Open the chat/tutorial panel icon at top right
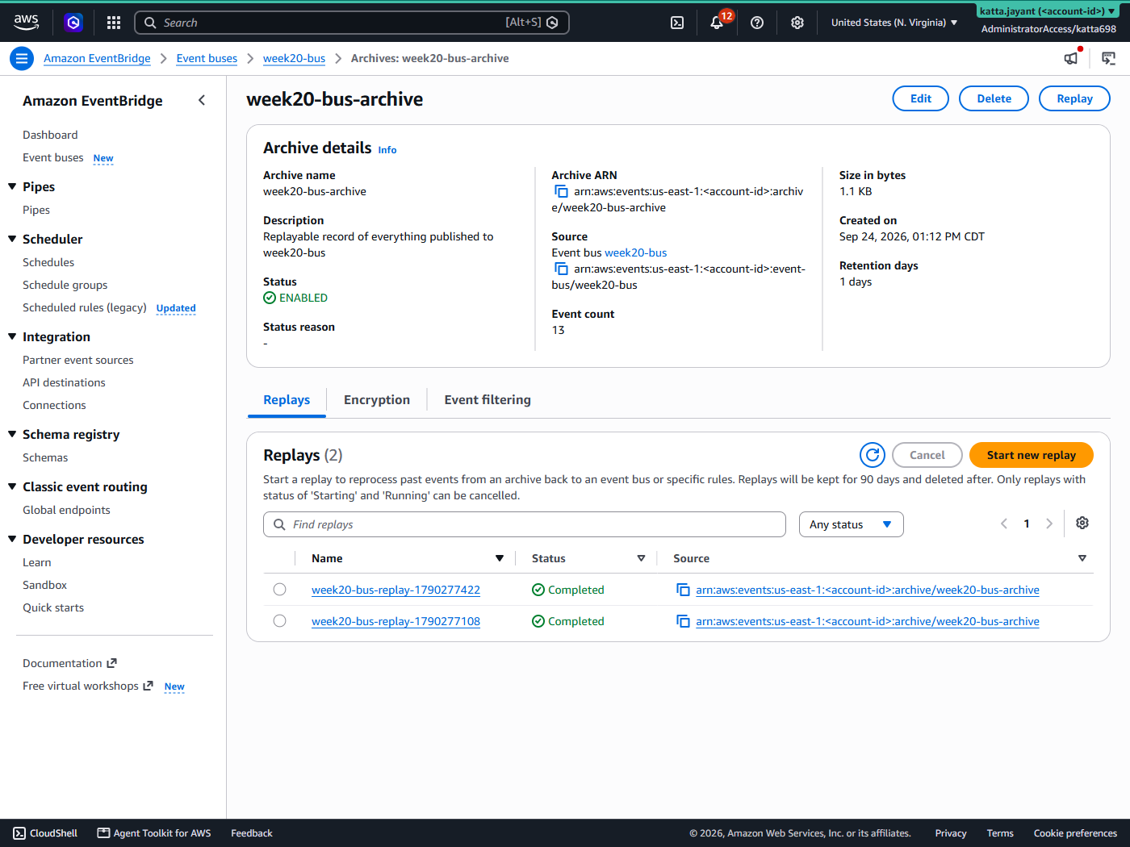The image size is (1130, 847). tap(1109, 58)
